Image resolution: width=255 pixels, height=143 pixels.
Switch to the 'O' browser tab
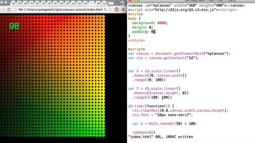pos(37,3)
